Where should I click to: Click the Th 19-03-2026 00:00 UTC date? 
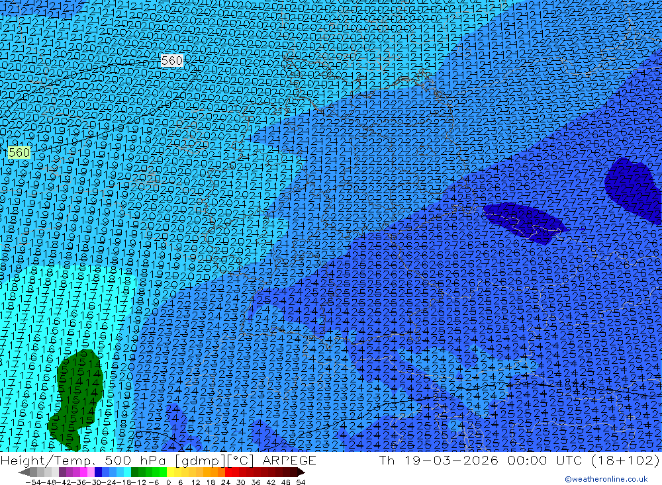click(x=481, y=460)
